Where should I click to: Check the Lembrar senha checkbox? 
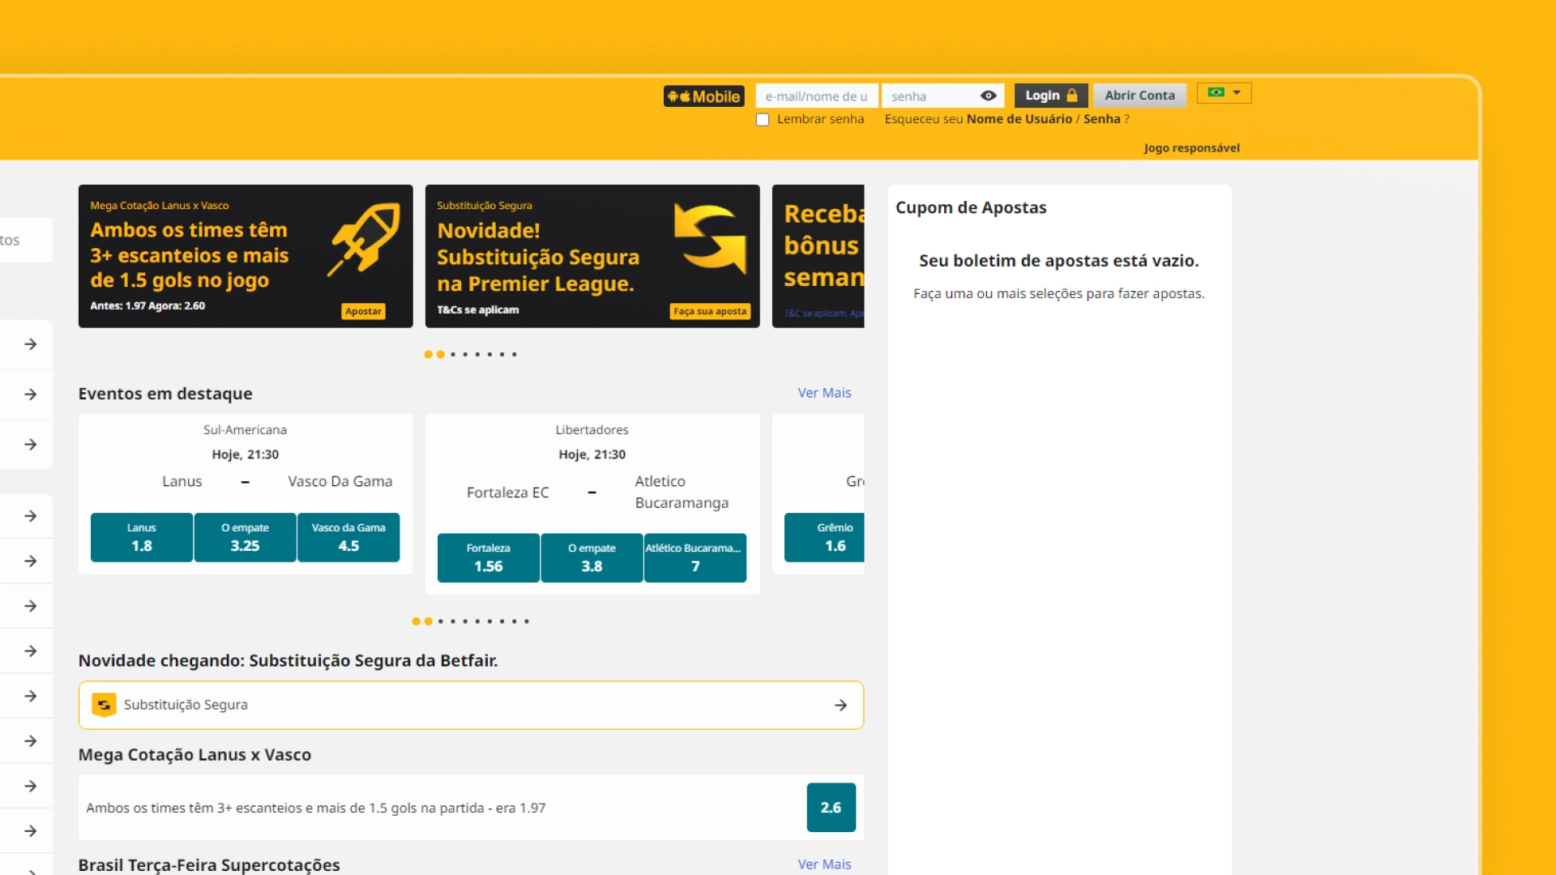[x=763, y=120]
